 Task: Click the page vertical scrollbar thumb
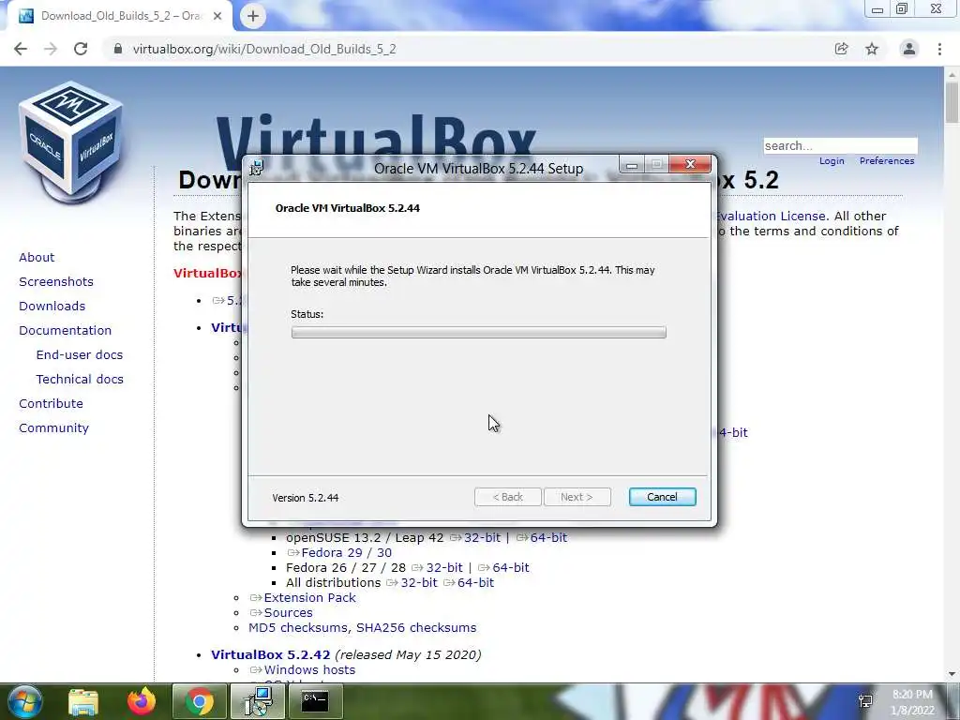(x=952, y=102)
